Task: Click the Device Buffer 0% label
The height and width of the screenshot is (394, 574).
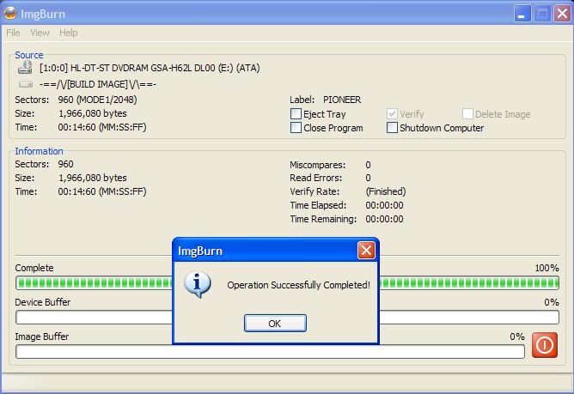Action: pos(552,302)
